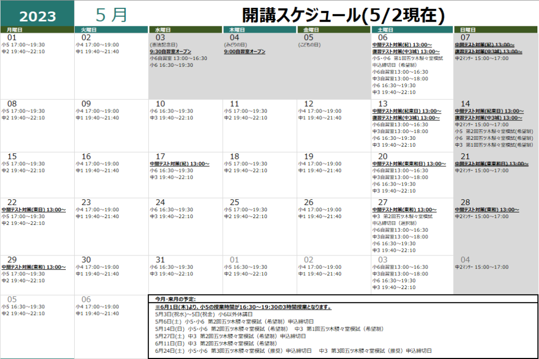539x359 pixels.
Task: Click date number 25 in the calendar
Action: [x=235, y=202]
